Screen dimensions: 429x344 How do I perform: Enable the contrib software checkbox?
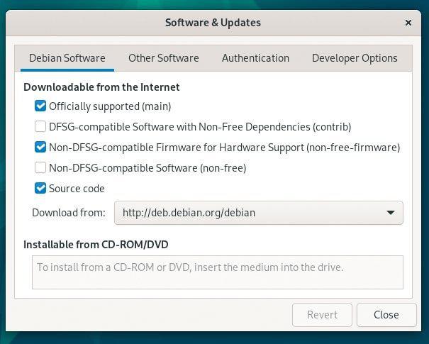coord(40,126)
